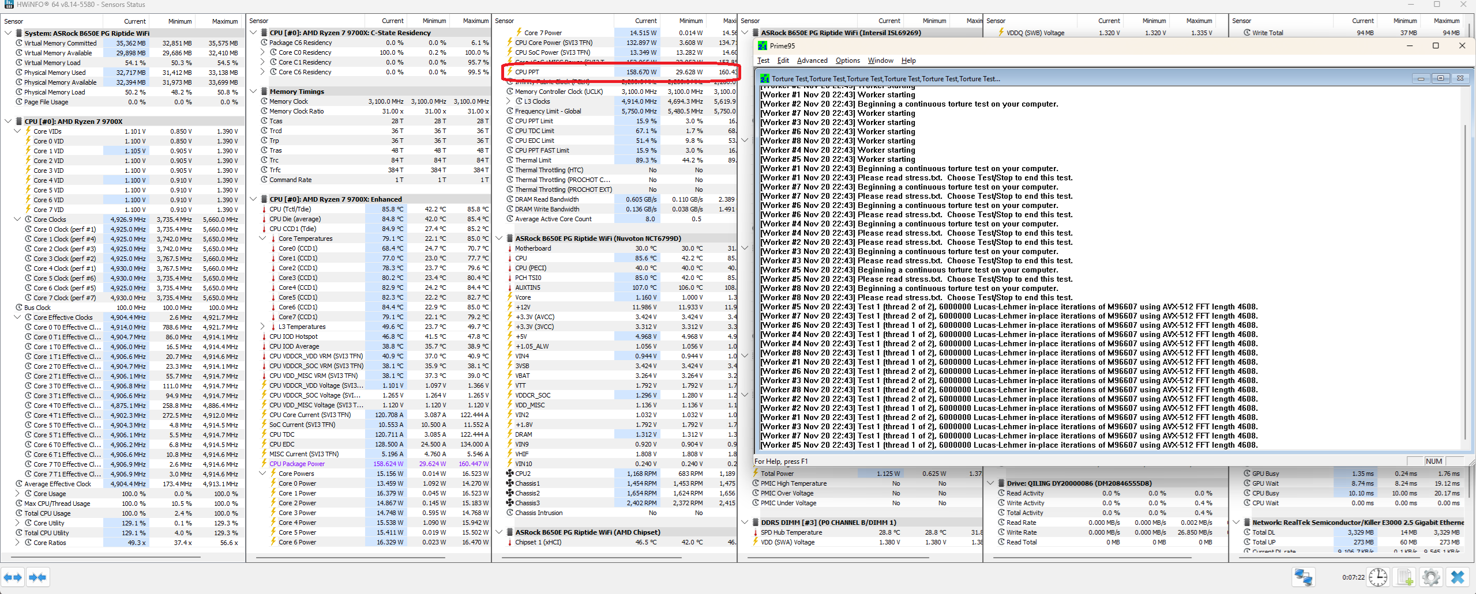Open the Advanced menu in Prime95
1476x594 pixels.
pos(812,60)
